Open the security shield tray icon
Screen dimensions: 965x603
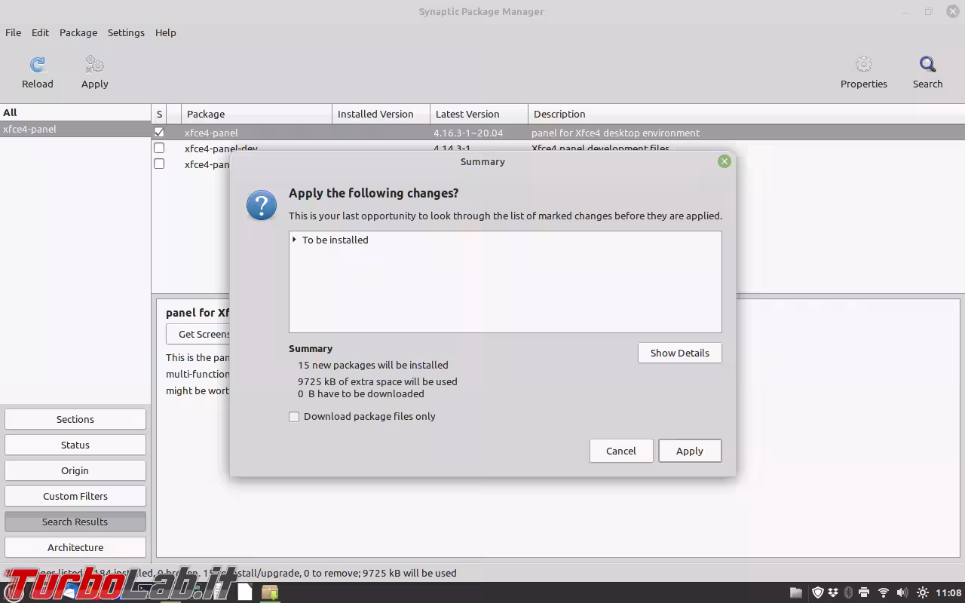click(x=818, y=592)
